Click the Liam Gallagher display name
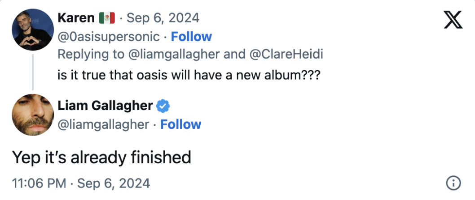The width and height of the screenshot is (475, 200). pos(105,106)
